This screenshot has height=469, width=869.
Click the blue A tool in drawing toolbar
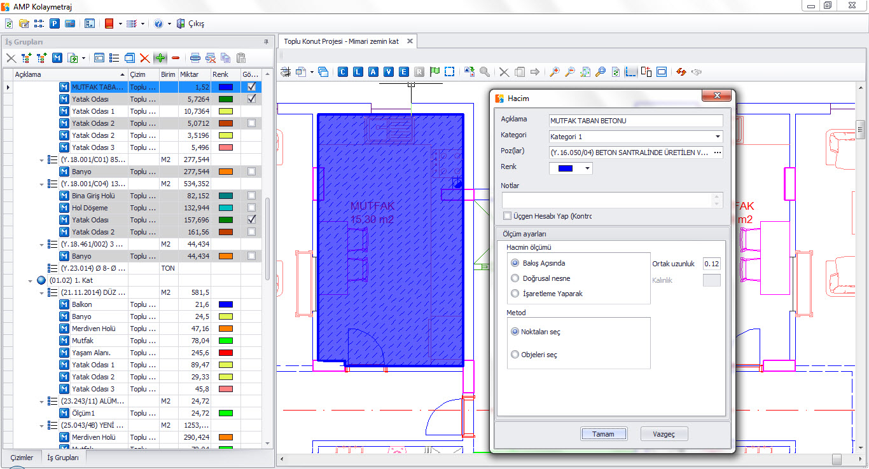click(x=373, y=72)
